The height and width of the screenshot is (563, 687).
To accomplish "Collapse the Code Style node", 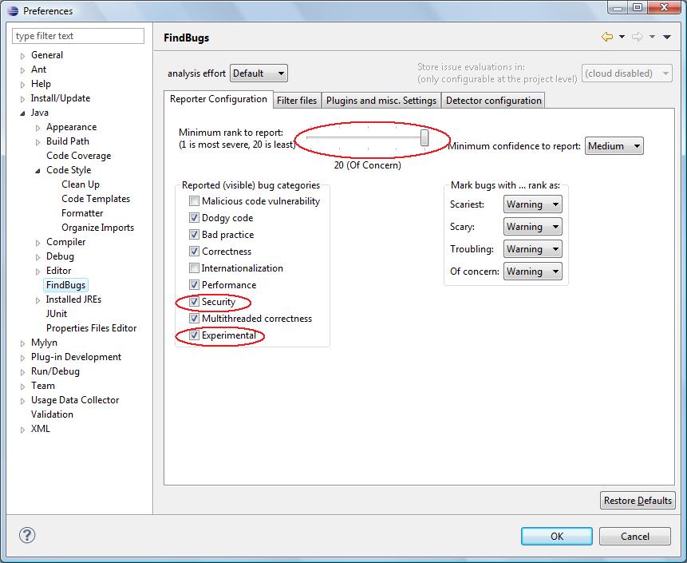I will pos(38,171).
